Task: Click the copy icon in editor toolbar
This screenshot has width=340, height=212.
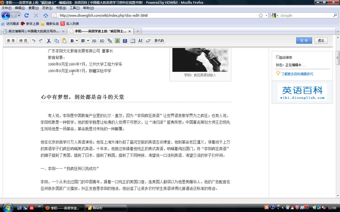Action: (x=56, y=41)
